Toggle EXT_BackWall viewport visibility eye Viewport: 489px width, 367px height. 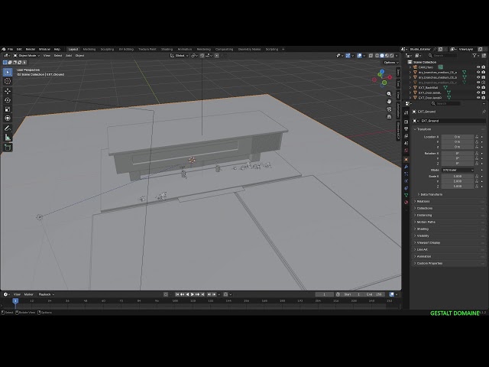point(478,88)
